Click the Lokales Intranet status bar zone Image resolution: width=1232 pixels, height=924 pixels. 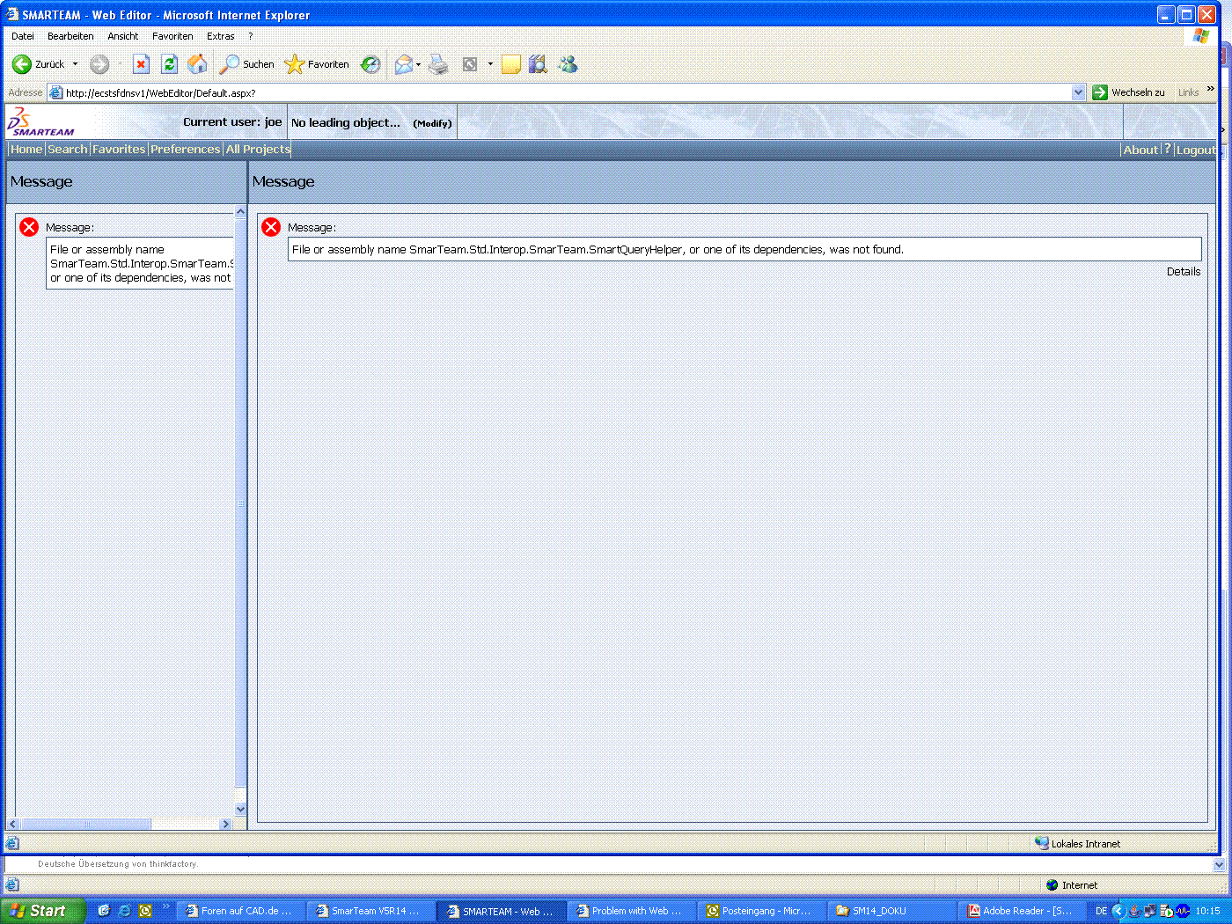coord(1078,844)
